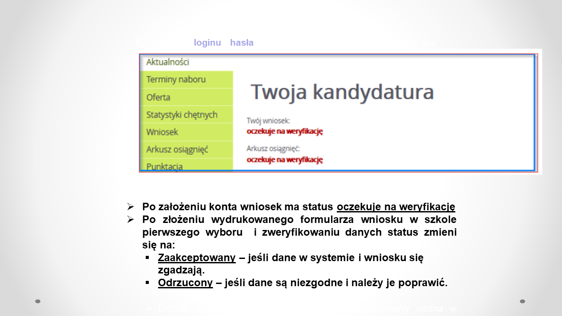This screenshot has height=316, width=562.
Task: Open the Wniosek page
Action: click(163, 132)
